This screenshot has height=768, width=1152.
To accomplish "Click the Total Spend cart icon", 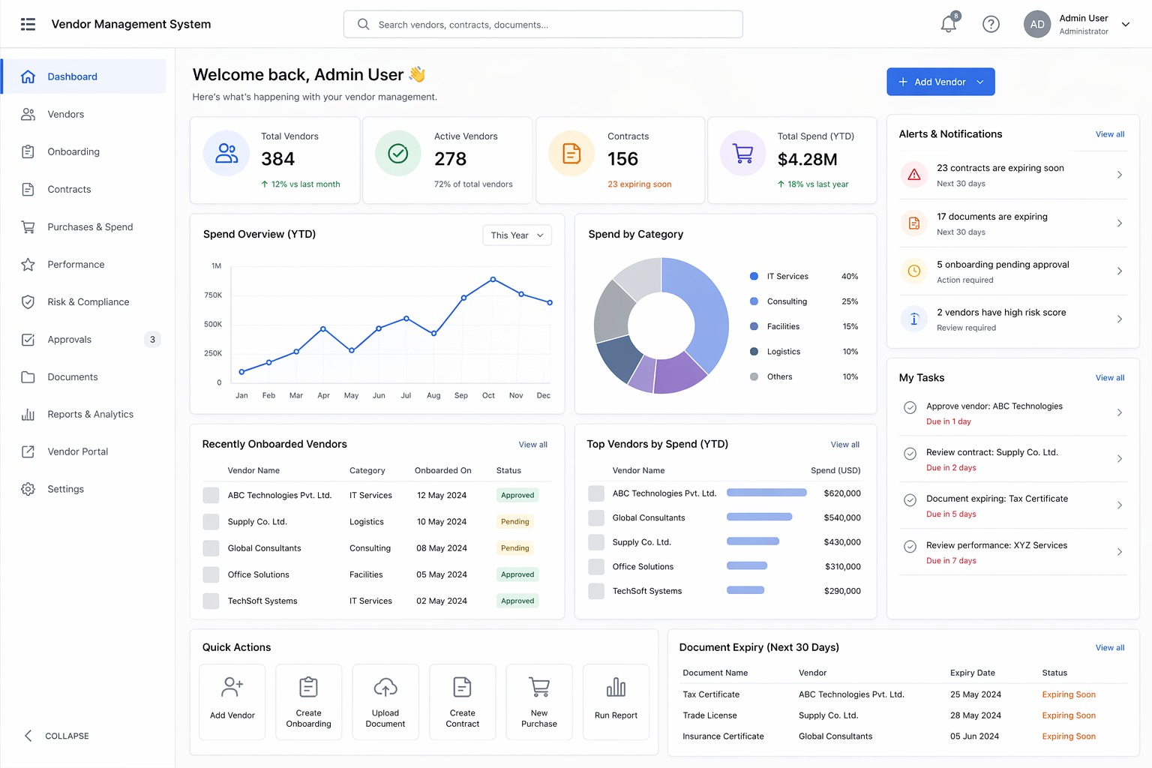I will click(x=742, y=154).
